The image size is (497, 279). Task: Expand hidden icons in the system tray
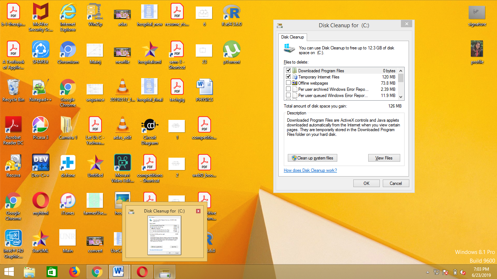pos(428,271)
